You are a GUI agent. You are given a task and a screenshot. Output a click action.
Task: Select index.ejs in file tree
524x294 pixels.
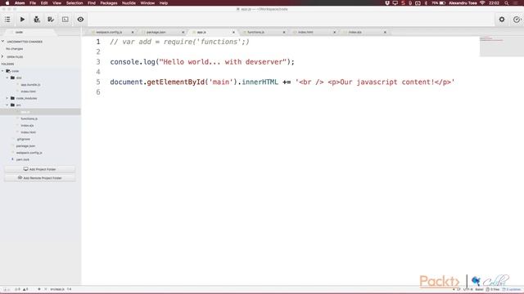click(x=27, y=125)
